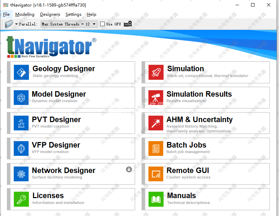Open Max System Threads dropdown
The image size is (279, 216).
(x=69, y=24)
